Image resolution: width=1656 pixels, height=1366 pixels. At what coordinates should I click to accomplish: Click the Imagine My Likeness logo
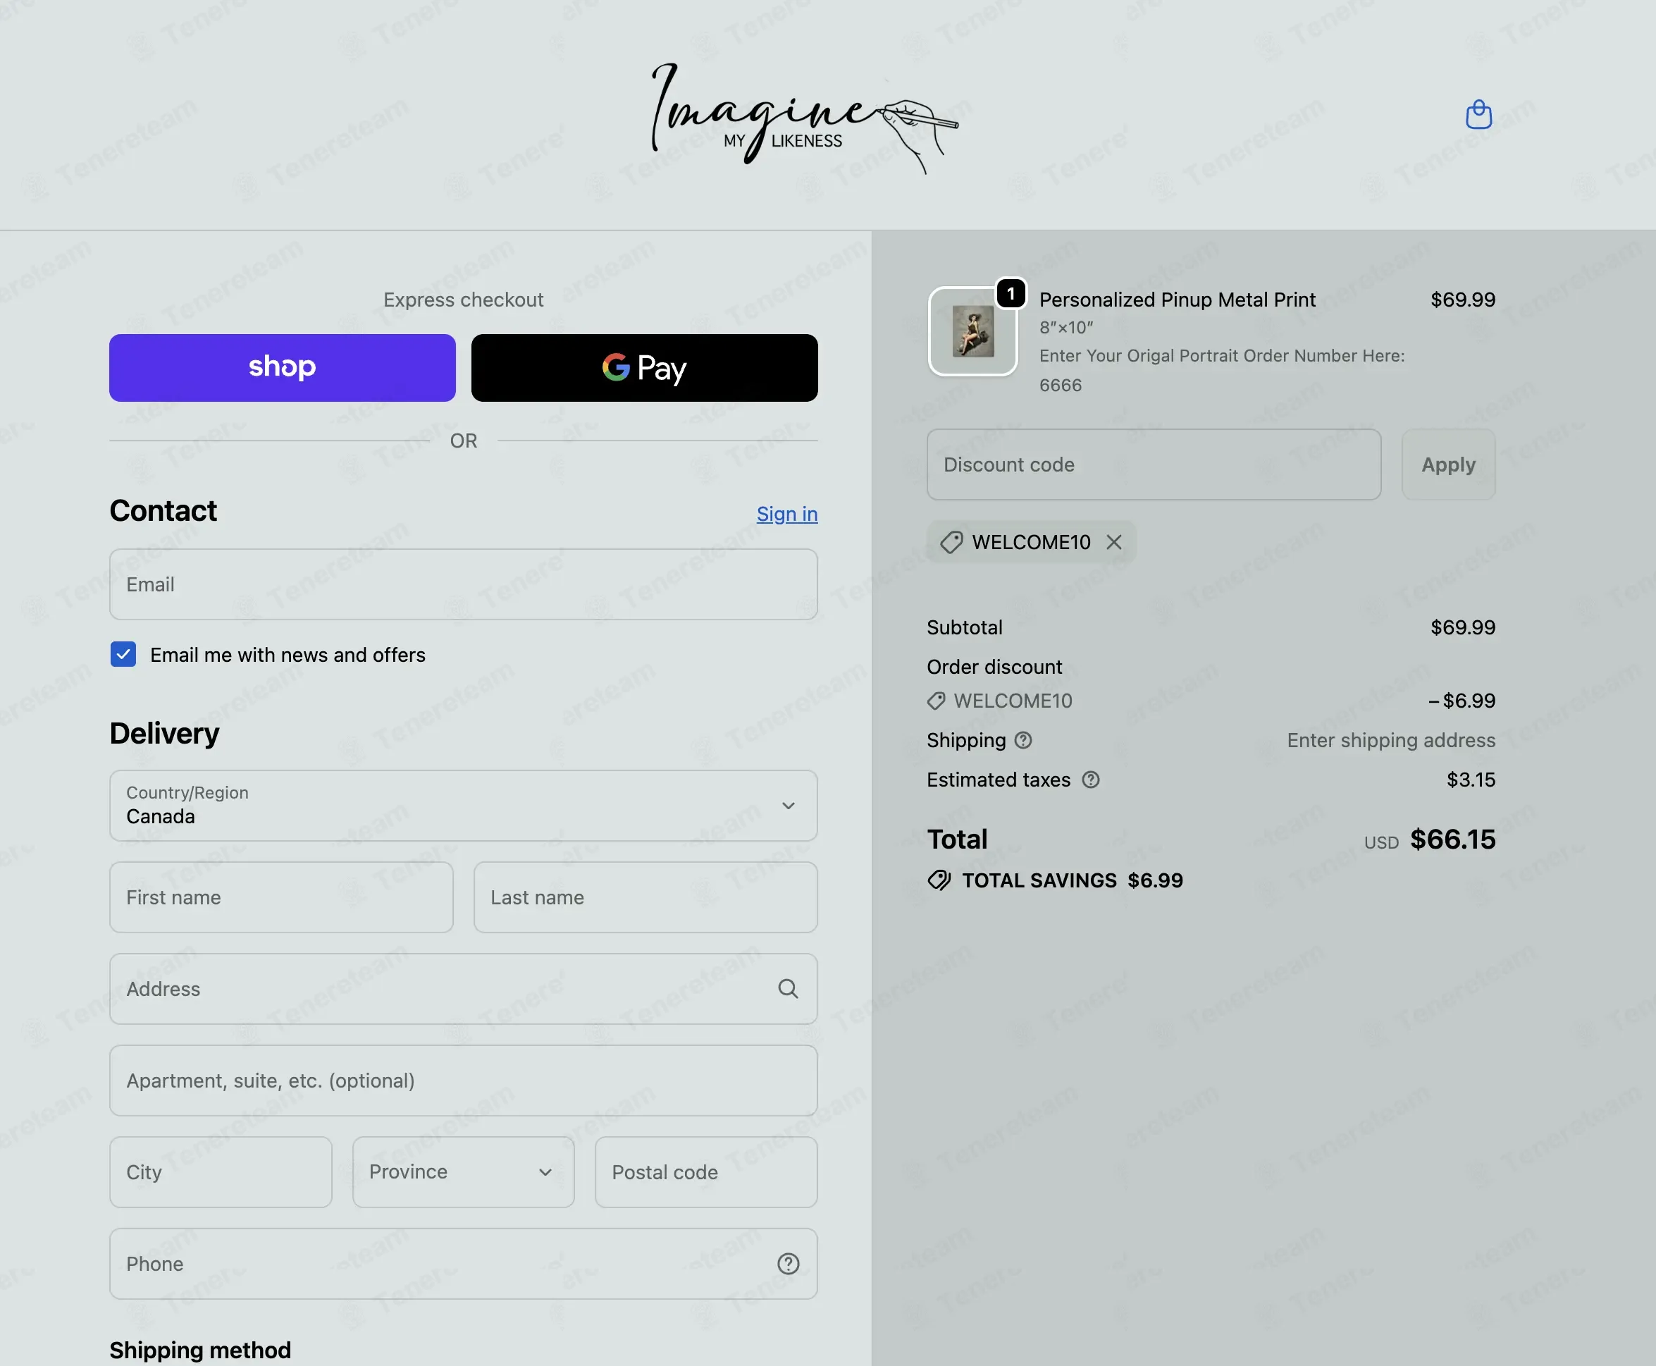(804, 118)
